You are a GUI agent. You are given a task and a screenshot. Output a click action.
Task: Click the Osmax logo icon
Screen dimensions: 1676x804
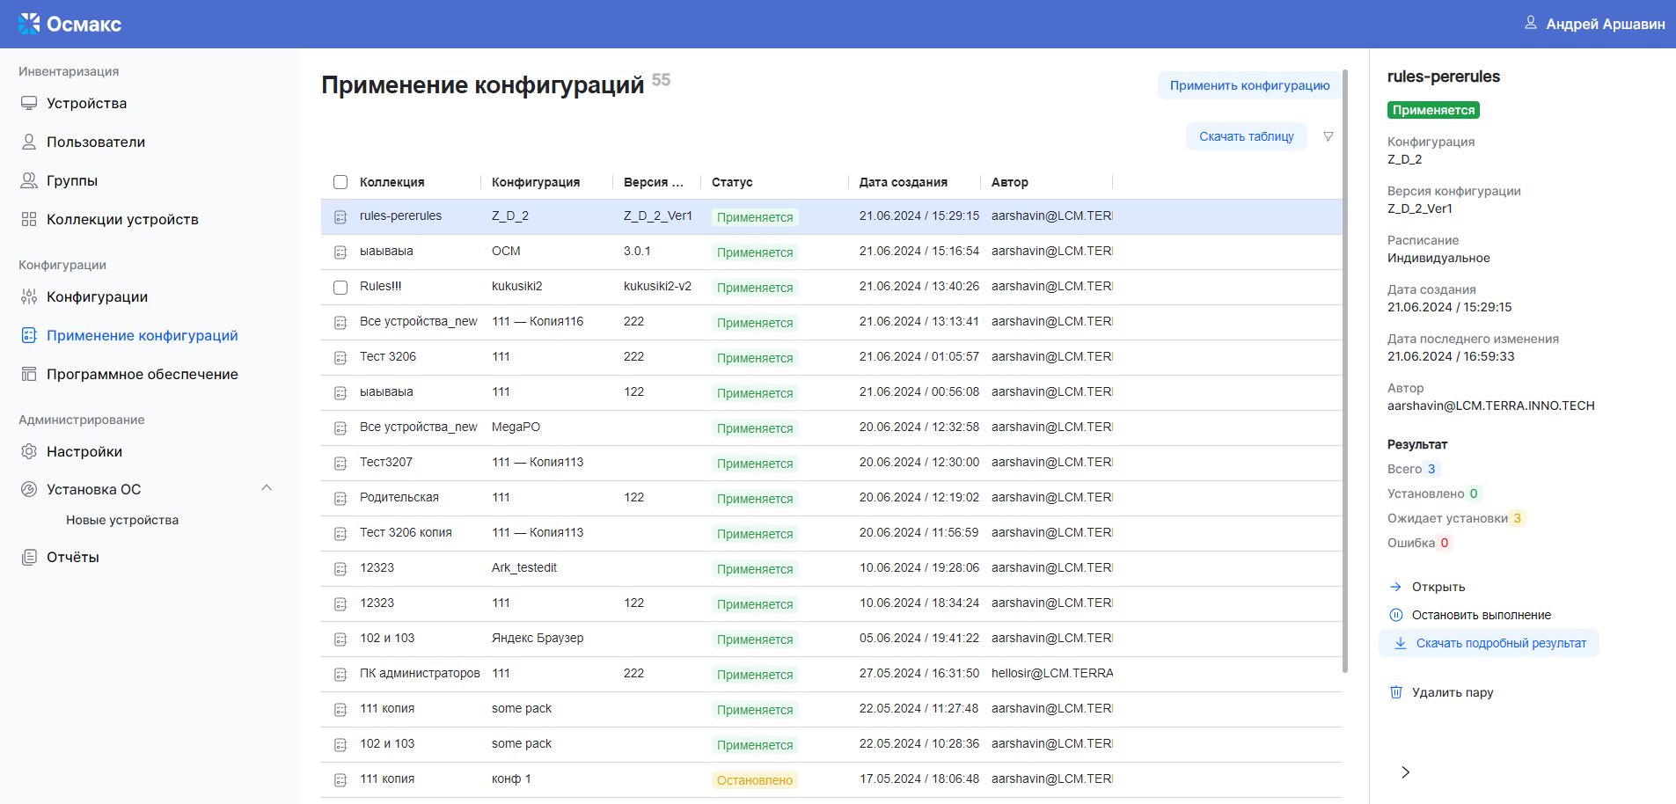[x=29, y=24]
